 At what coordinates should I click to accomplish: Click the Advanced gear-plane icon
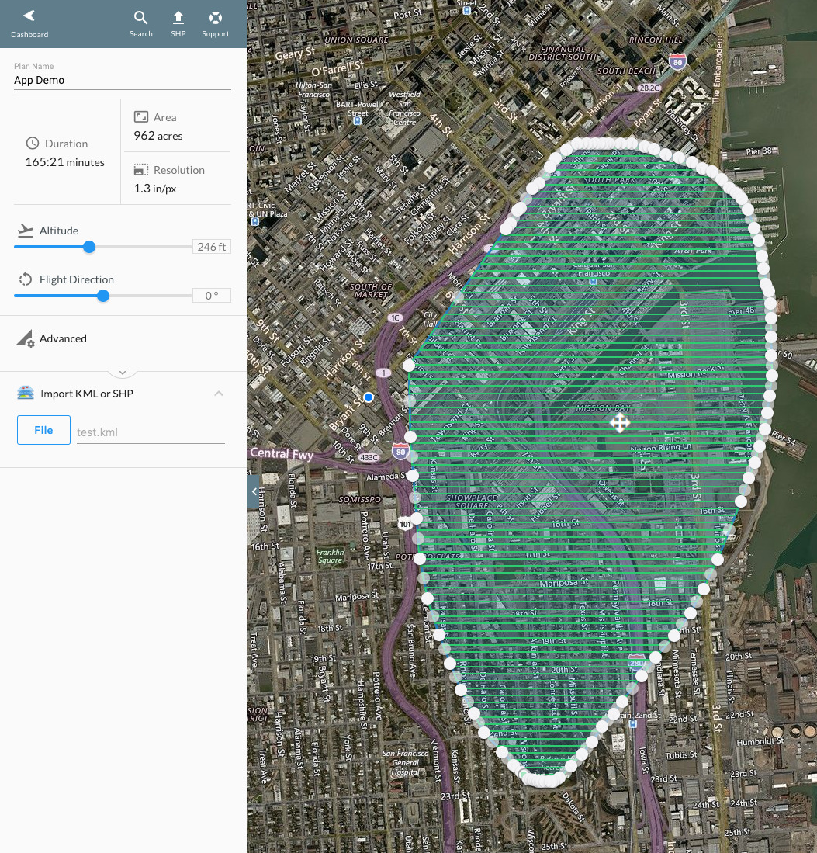click(25, 338)
